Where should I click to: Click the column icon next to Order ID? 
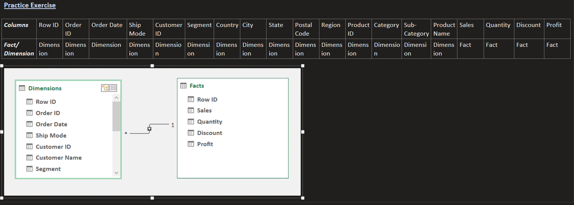pos(29,113)
